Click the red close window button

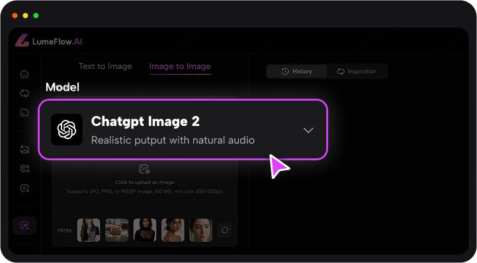tap(15, 15)
